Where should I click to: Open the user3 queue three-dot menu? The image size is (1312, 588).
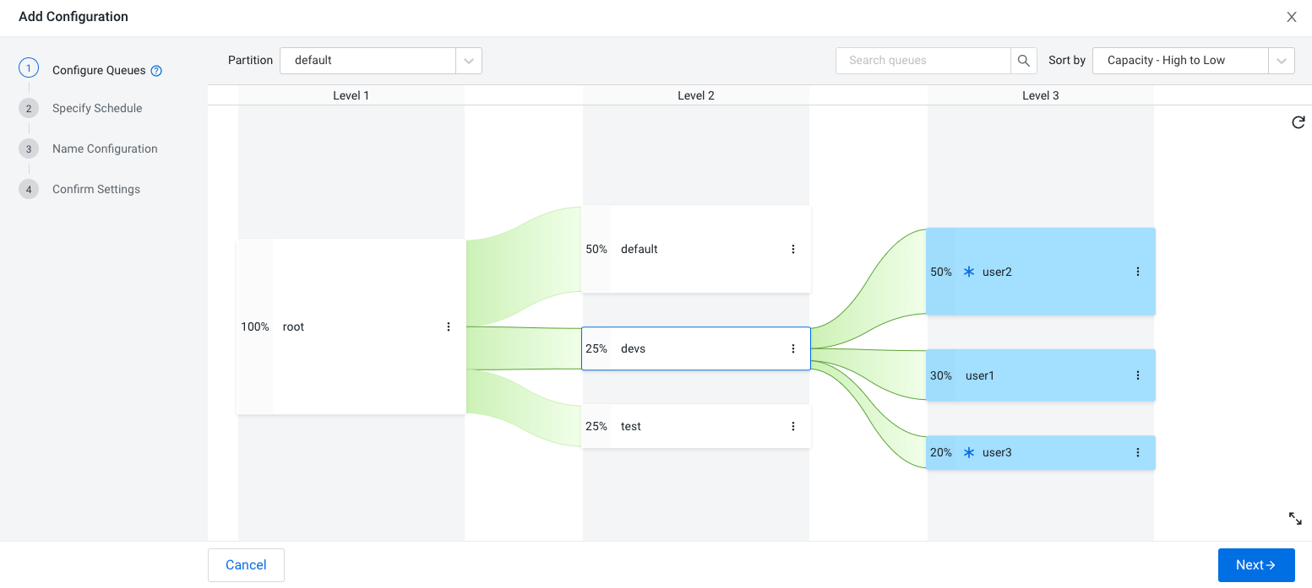pos(1138,452)
